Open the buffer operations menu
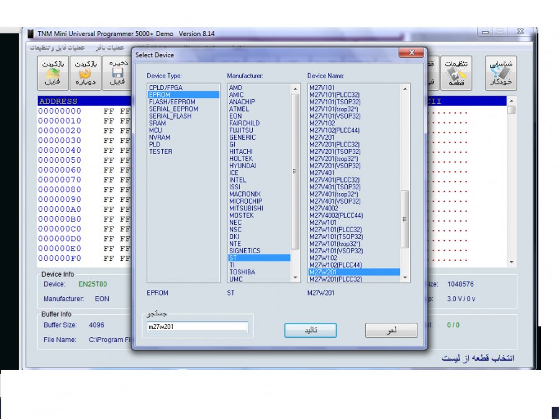 [109, 47]
